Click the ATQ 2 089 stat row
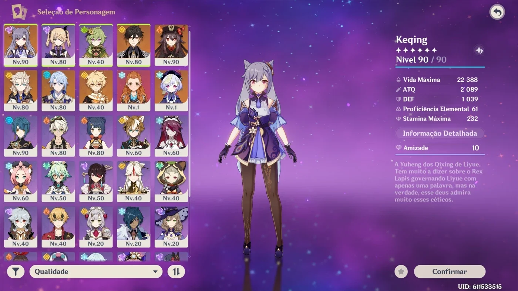Image resolution: width=518 pixels, height=291 pixels. point(437,89)
